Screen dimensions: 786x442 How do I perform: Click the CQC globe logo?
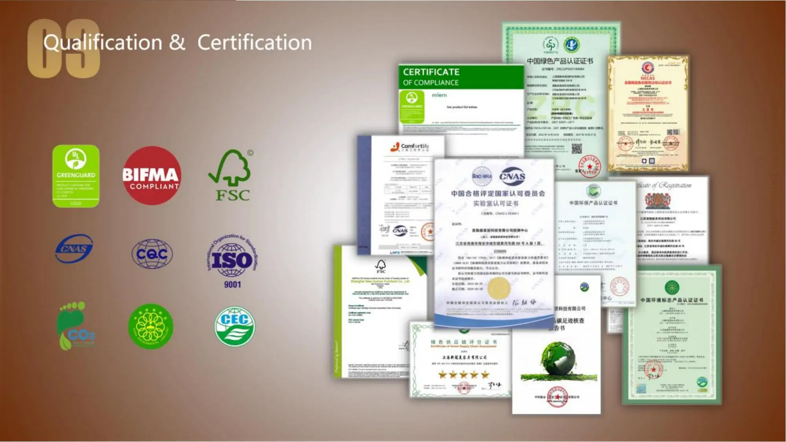coord(152,254)
